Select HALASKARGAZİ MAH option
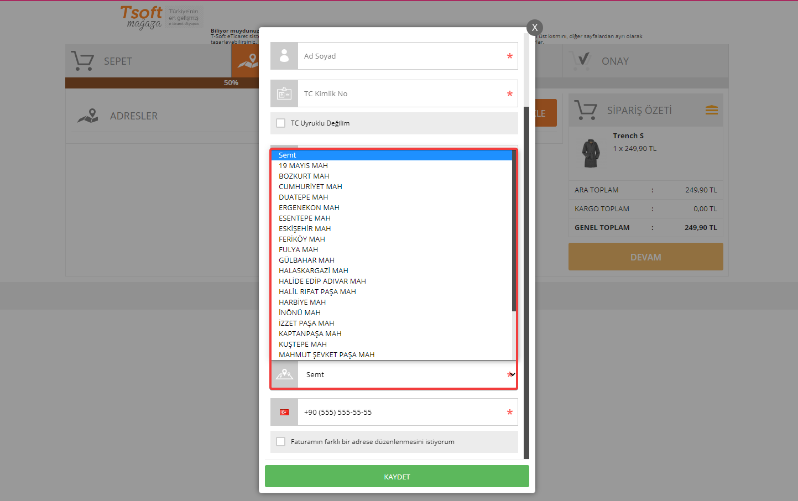This screenshot has height=501, width=798. pyautogui.click(x=392, y=271)
